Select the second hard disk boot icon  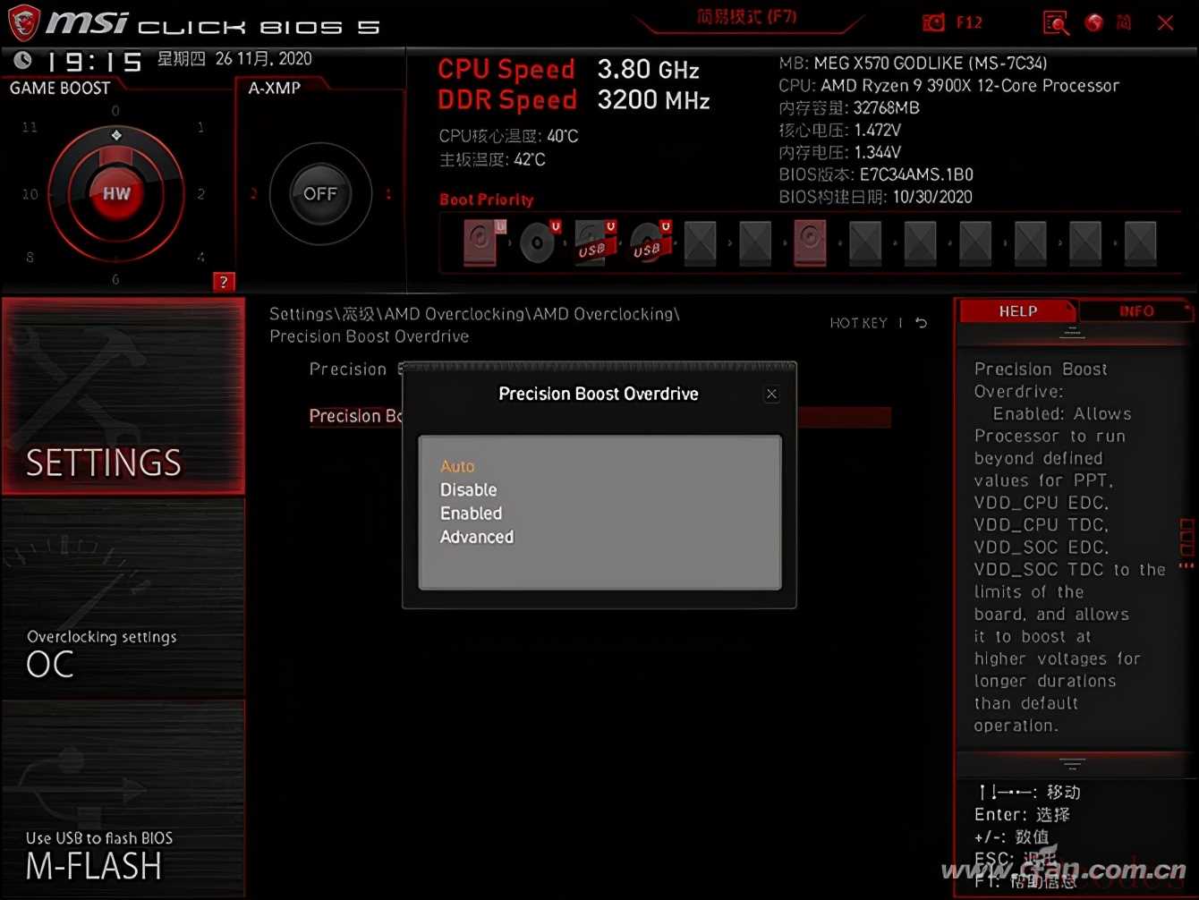810,242
